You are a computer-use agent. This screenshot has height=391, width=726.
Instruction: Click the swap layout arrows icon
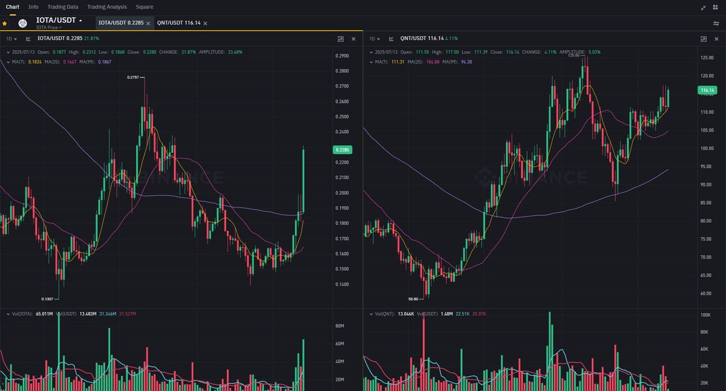(x=716, y=23)
